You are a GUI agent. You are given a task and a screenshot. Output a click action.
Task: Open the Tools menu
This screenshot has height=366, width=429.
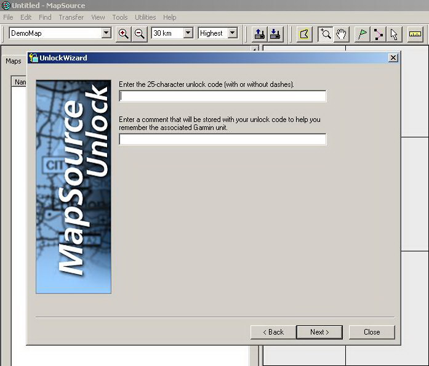click(120, 17)
